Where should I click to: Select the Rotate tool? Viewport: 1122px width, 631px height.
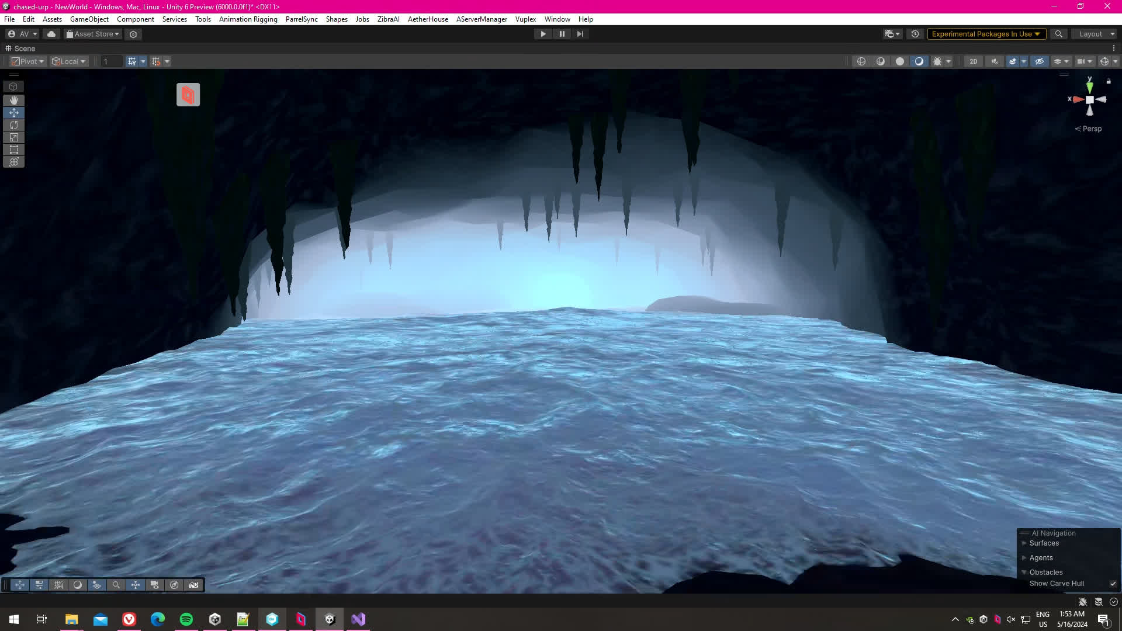tap(13, 125)
